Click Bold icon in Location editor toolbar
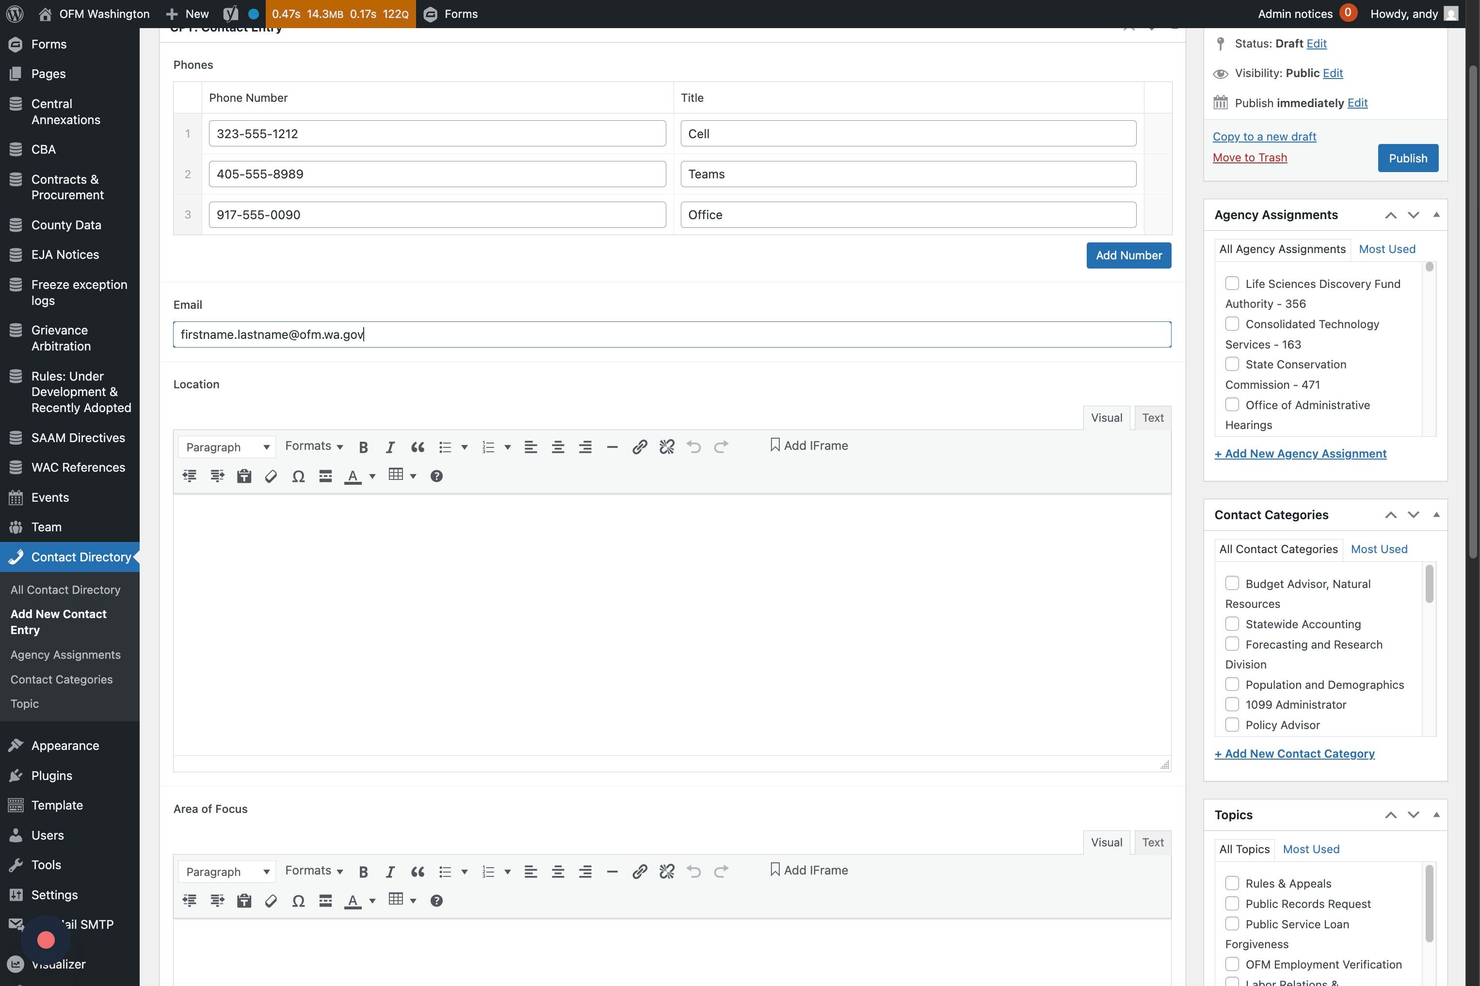This screenshot has height=986, width=1480. [363, 447]
